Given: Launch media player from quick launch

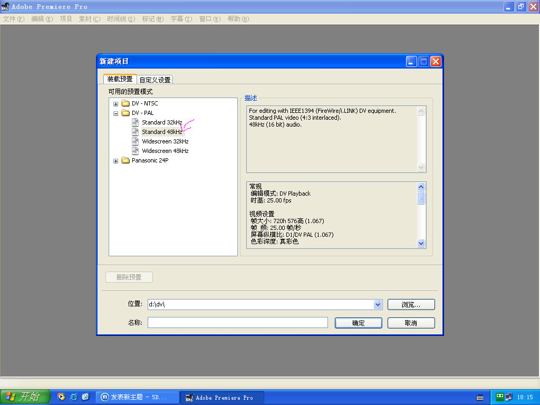Looking at the screenshot, I should pyautogui.click(x=61, y=397).
